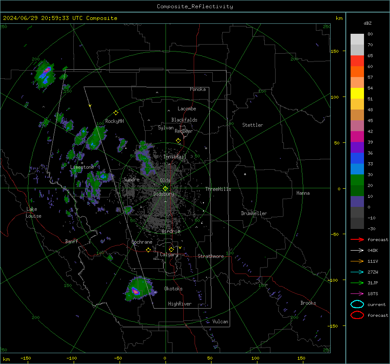Click the Cochrane city label
390x364 pixels.
click(142, 242)
